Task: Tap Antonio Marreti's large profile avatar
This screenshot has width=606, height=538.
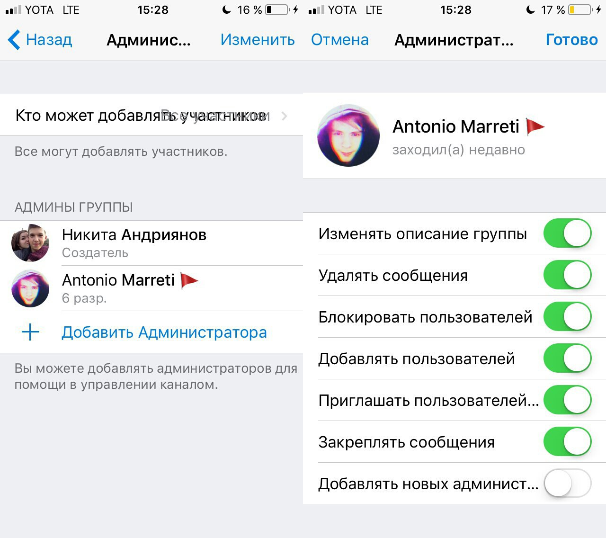Action: point(348,135)
